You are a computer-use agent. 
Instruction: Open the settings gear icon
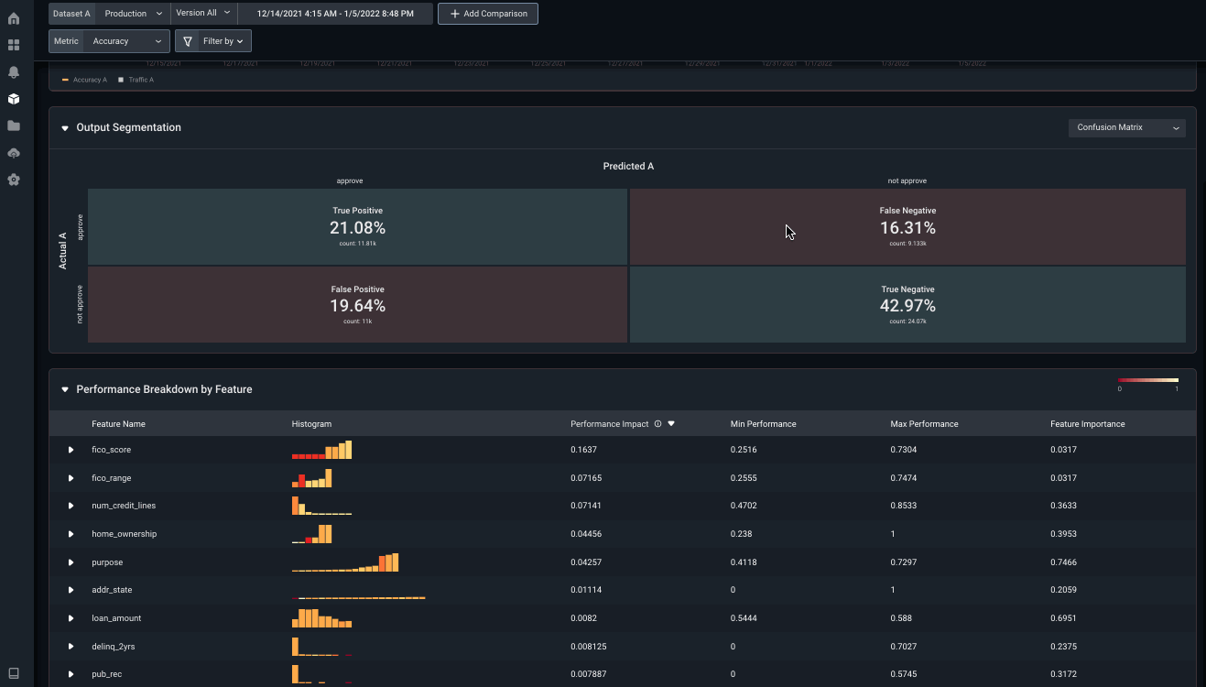tap(14, 180)
